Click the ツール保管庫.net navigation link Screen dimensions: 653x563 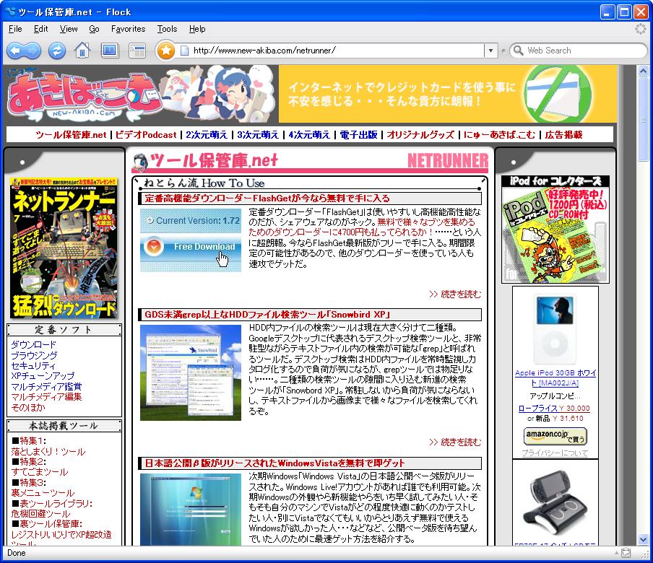[x=71, y=135]
